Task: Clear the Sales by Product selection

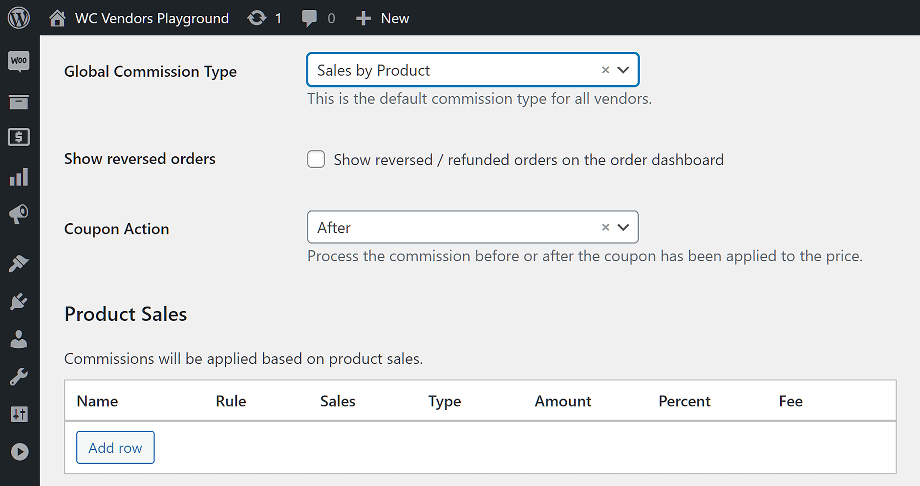Action: [605, 70]
